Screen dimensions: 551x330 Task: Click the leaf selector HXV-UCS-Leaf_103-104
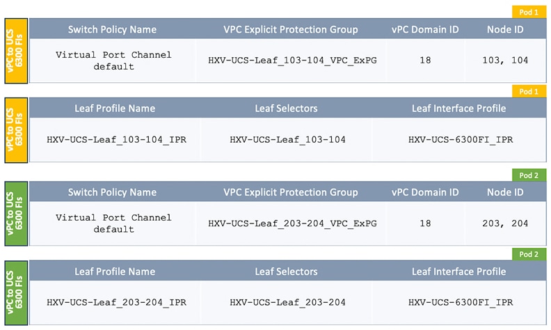point(287,140)
